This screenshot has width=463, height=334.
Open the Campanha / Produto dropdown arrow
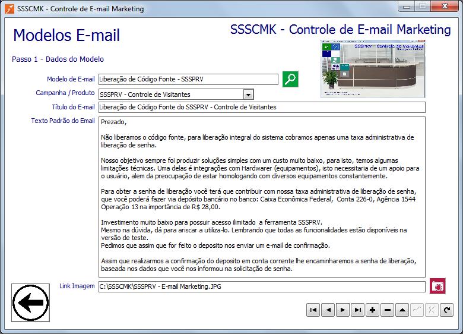click(248, 94)
